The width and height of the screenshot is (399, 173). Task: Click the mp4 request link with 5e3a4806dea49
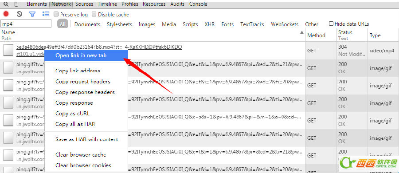[x=99, y=47]
